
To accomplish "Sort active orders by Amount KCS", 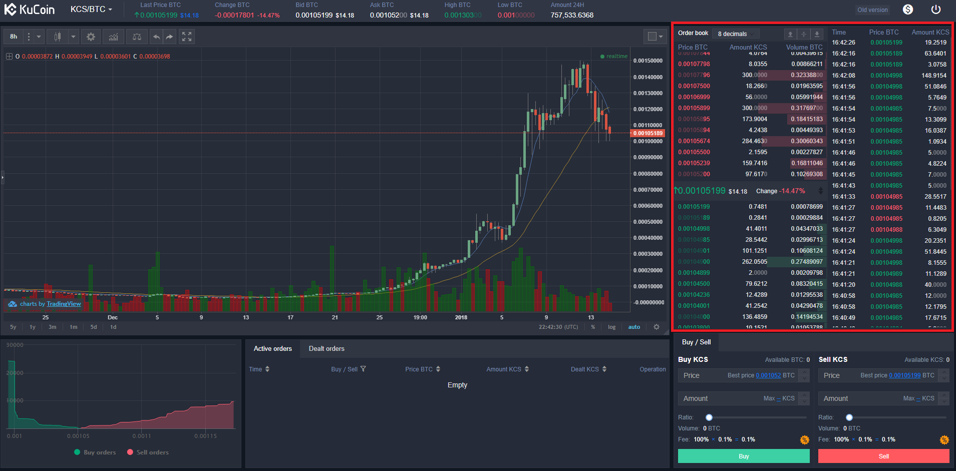I will point(526,369).
